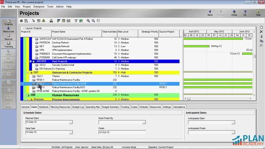265x149 pixels.
Task: Open Print Preview from toolbar
Action: point(26,21)
